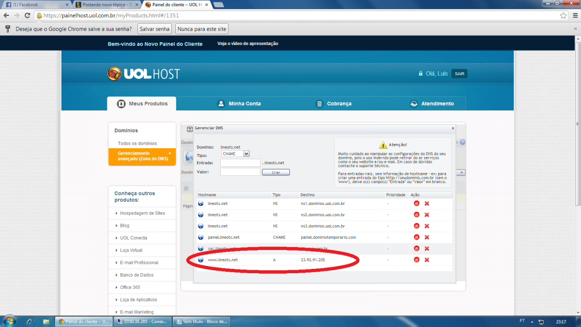The width and height of the screenshot is (581, 327).
Task: Open the Cobrança tab
Action: [x=334, y=103]
